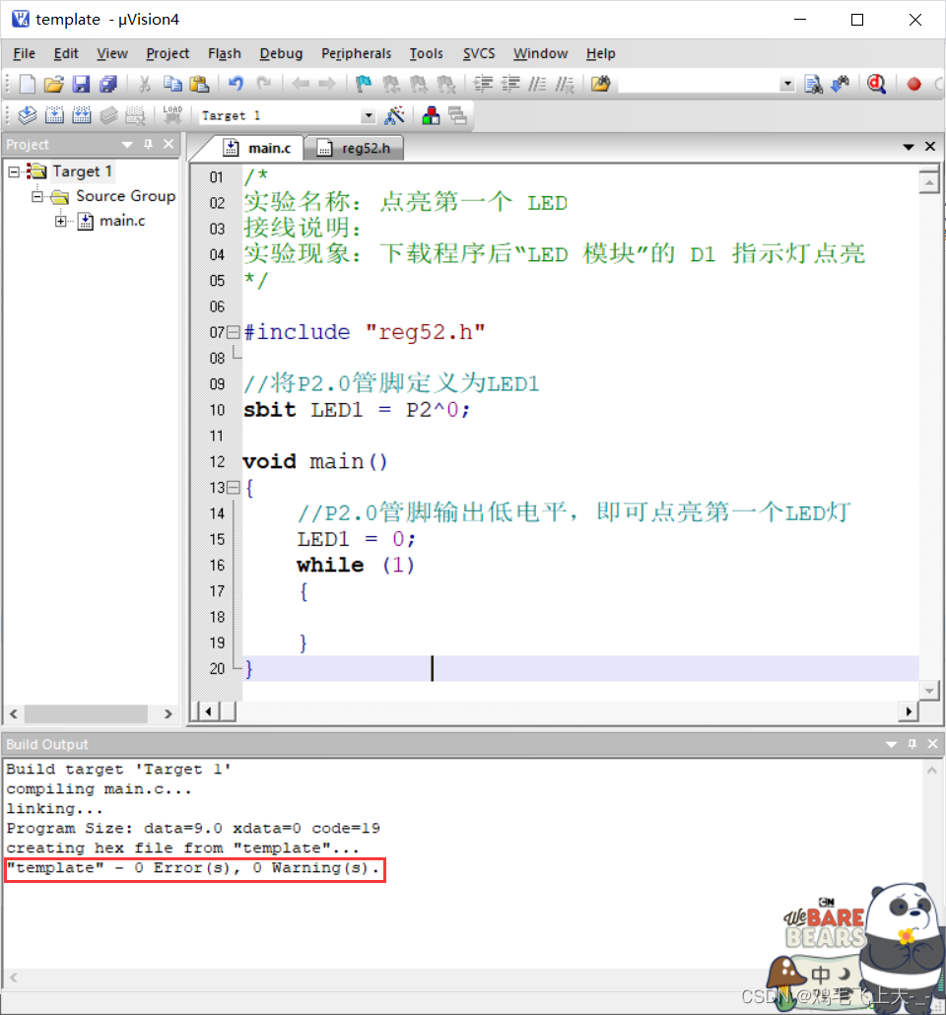The image size is (946, 1015).
Task: Uncomment the selection via toolbar icon
Action: coord(565,84)
